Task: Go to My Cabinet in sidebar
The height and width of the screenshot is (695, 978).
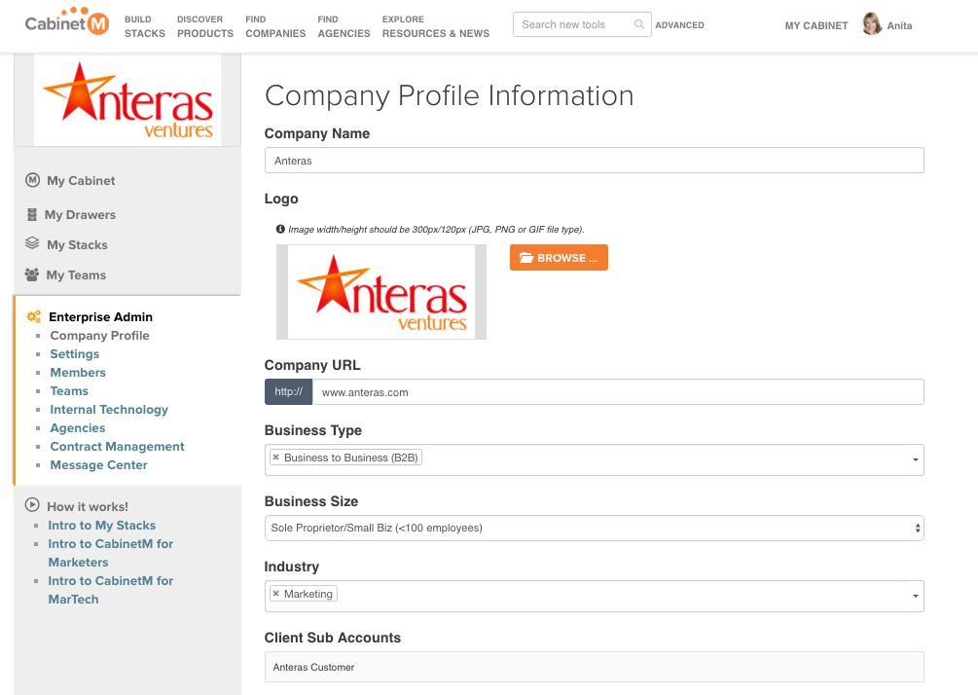Action: [x=81, y=180]
